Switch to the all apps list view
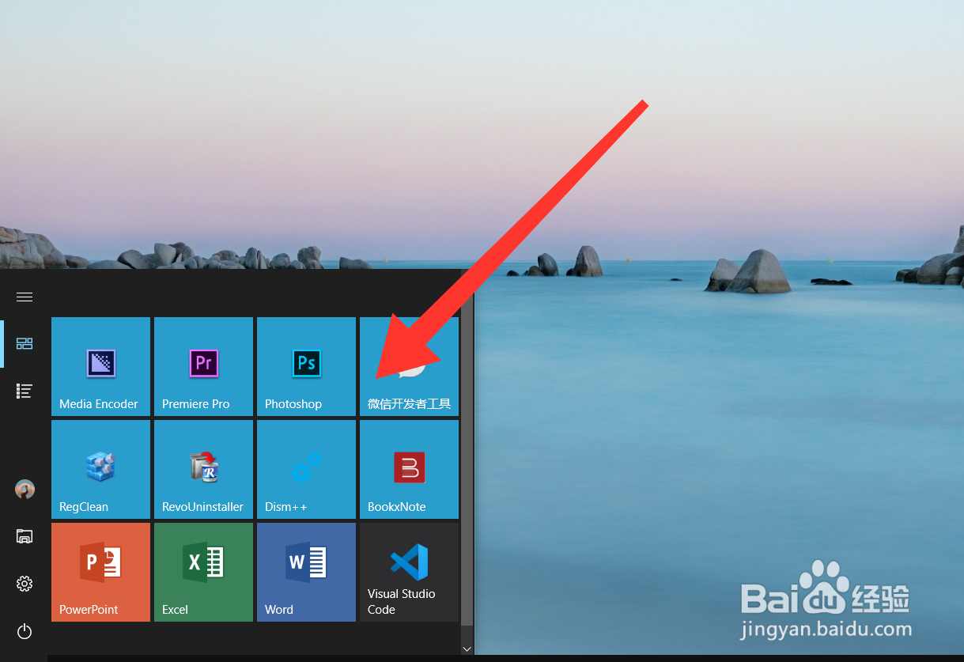Viewport: 964px width, 662px height. [24, 391]
